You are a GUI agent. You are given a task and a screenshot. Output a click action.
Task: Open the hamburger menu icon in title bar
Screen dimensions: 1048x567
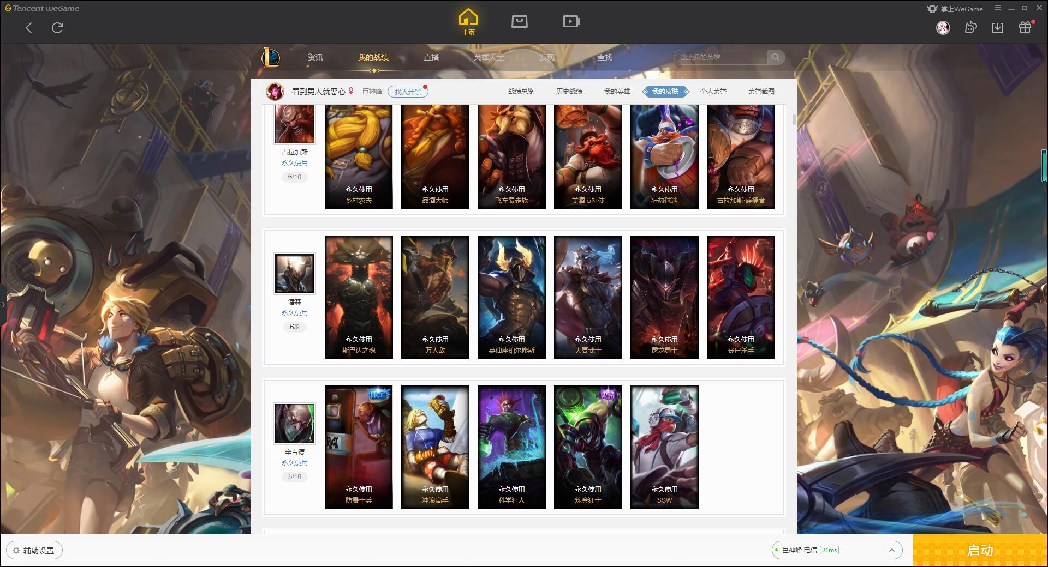coord(998,8)
